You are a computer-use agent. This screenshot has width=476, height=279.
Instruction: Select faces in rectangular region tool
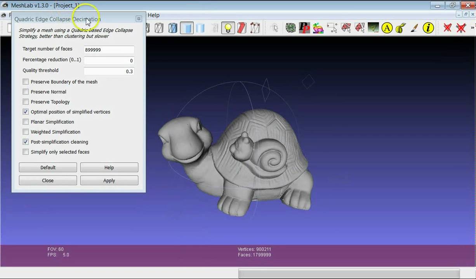tap(346, 28)
